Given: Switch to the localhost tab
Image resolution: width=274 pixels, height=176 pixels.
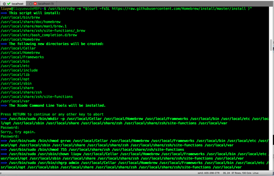Looking at the screenshot, I should [x=17, y=3].
